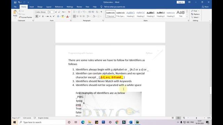Viewport: 223px width, 125px height.
Task: Open the Layout tab
Action: [49, 7]
